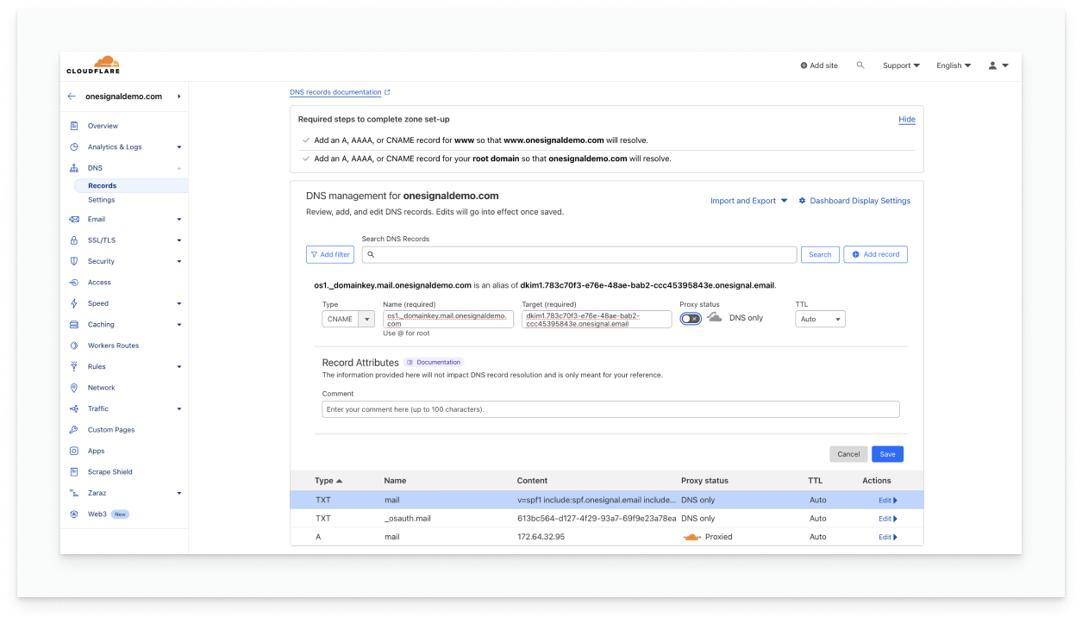This screenshot has width=1082, height=623.
Task: Edit the _osauth.mail TXT record
Action: coord(888,519)
